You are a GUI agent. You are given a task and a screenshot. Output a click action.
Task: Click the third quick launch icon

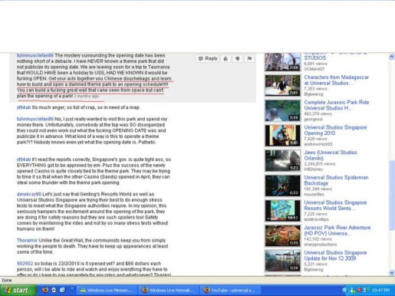pyautogui.click(x=62, y=290)
